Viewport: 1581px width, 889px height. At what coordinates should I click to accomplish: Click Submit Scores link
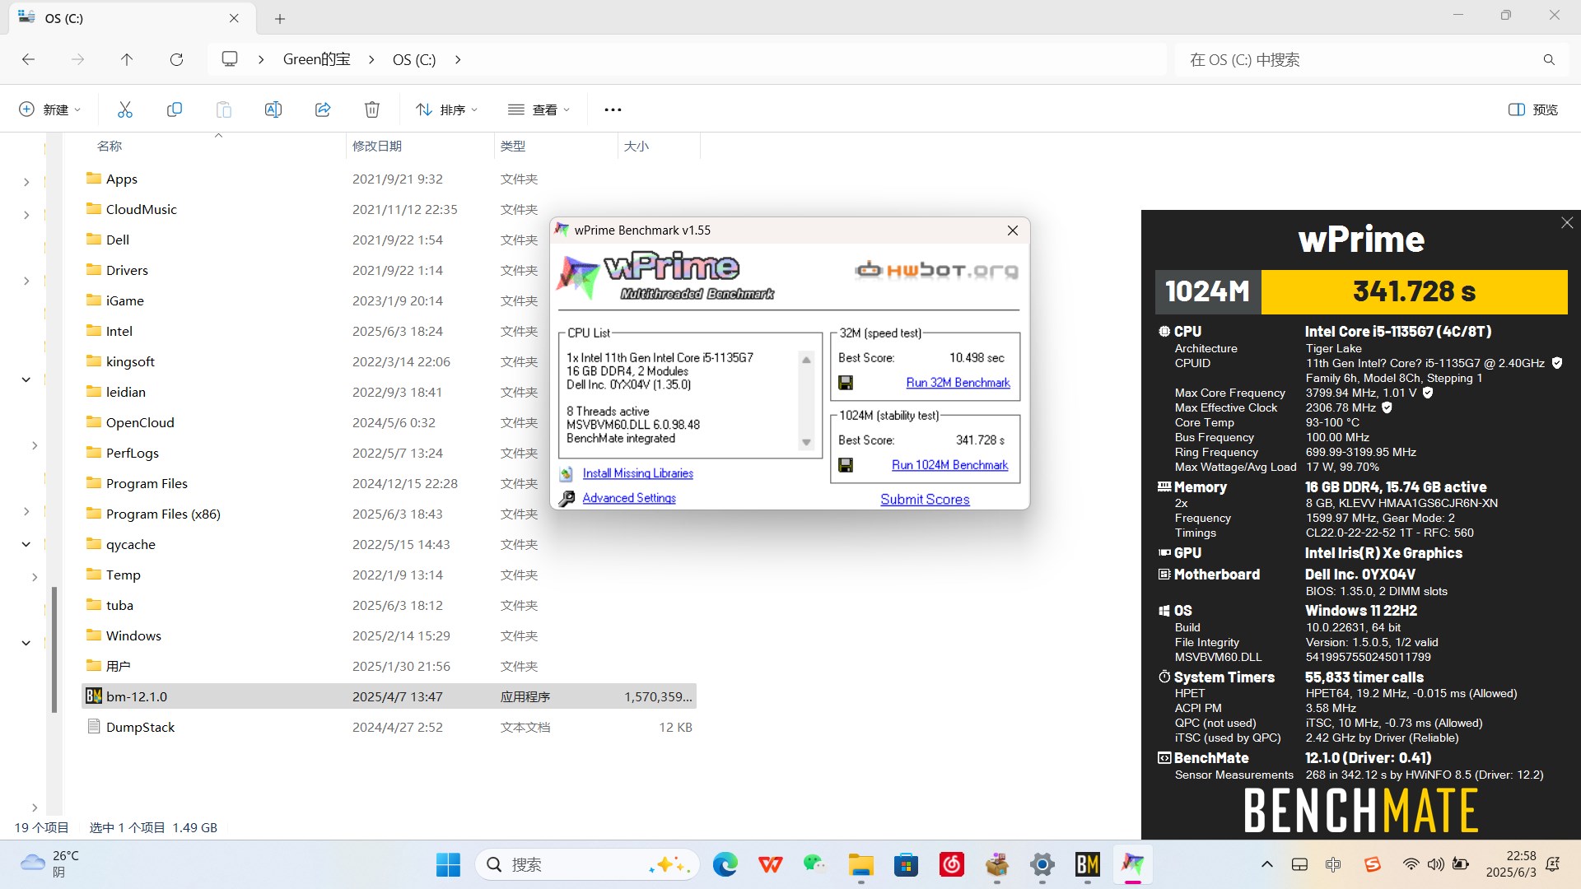click(x=925, y=500)
